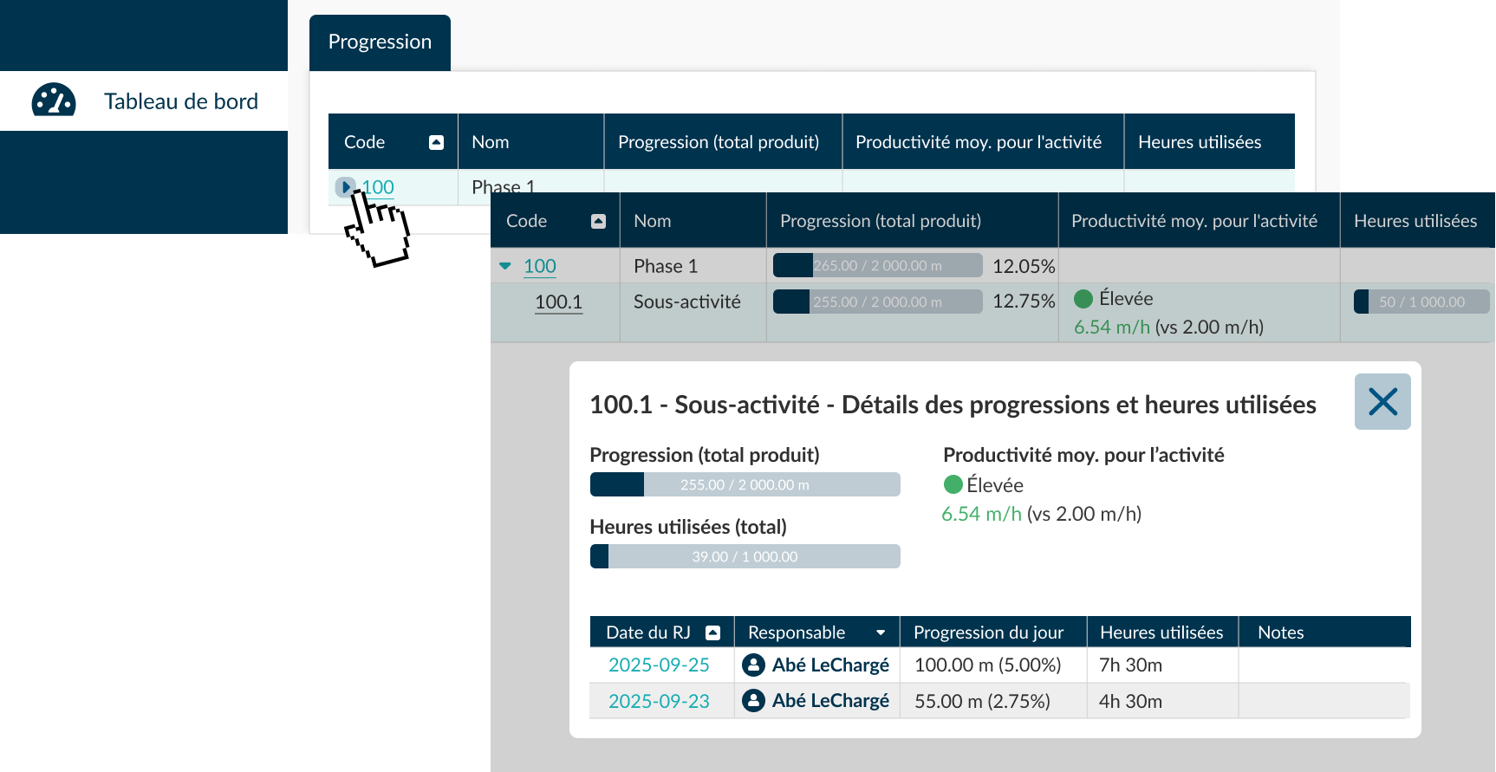1496x772 pixels.
Task: Select Abé LeChargé in the 2025-09-23 row
Action: [830, 700]
